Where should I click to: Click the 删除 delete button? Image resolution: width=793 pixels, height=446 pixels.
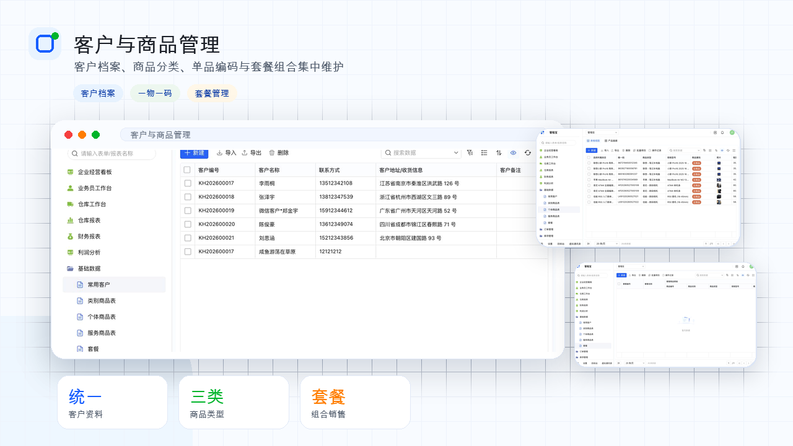[x=279, y=152]
